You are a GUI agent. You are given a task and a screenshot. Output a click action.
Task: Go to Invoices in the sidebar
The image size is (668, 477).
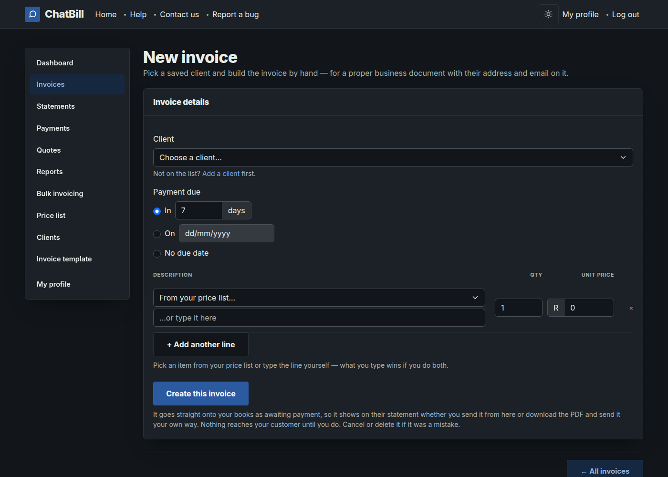click(x=77, y=84)
